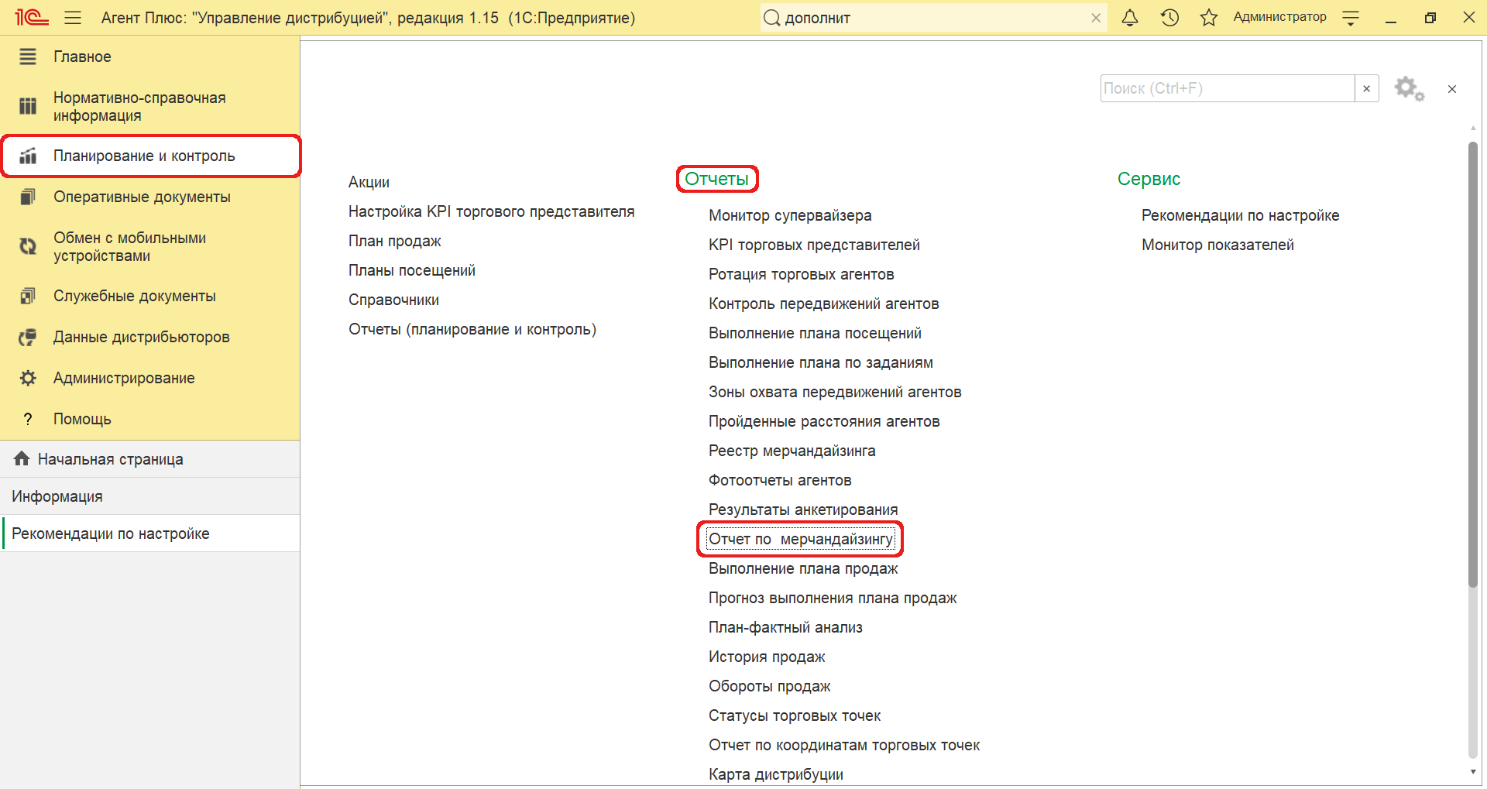This screenshot has height=789, width=1487.
Task: Open history clock icon
Action: [x=1169, y=18]
